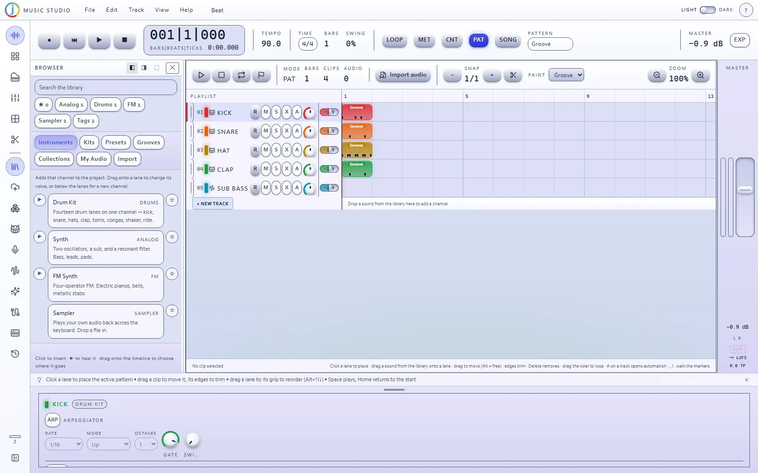758x473 pixels.
Task: Select the Grooves browser tab
Action: [x=149, y=142]
